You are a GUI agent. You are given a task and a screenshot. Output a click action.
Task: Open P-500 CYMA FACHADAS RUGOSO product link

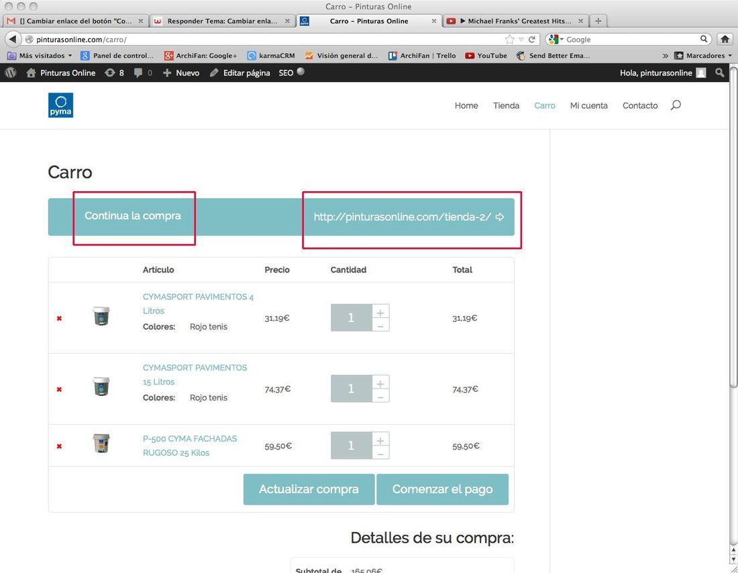click(190, 446)
